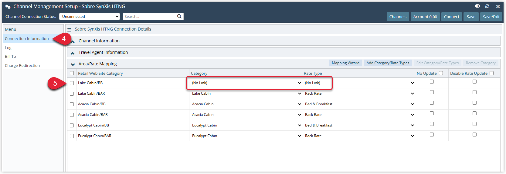Open Category dropdown for Eucalypt Cabin/BB
Screen dimensions: 506x174
(x=246, y=125)
